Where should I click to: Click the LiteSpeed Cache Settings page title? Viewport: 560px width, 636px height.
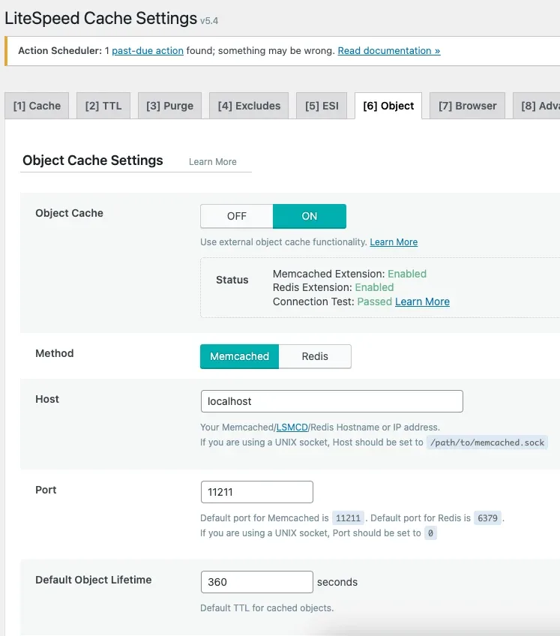pyautogui.click(x=100, y=18)
